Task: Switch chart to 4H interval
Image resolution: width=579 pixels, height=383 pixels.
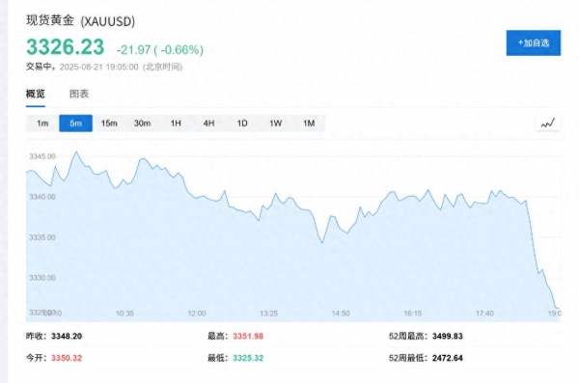Action: pyautogui.click(x=209, y=123)
